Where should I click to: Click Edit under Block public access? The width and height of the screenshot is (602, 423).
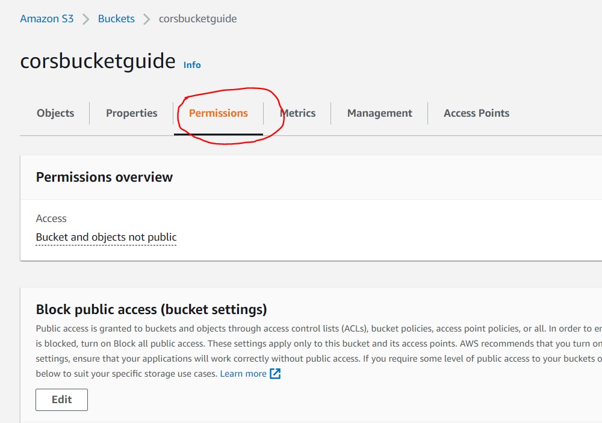[x=62, y=400]
